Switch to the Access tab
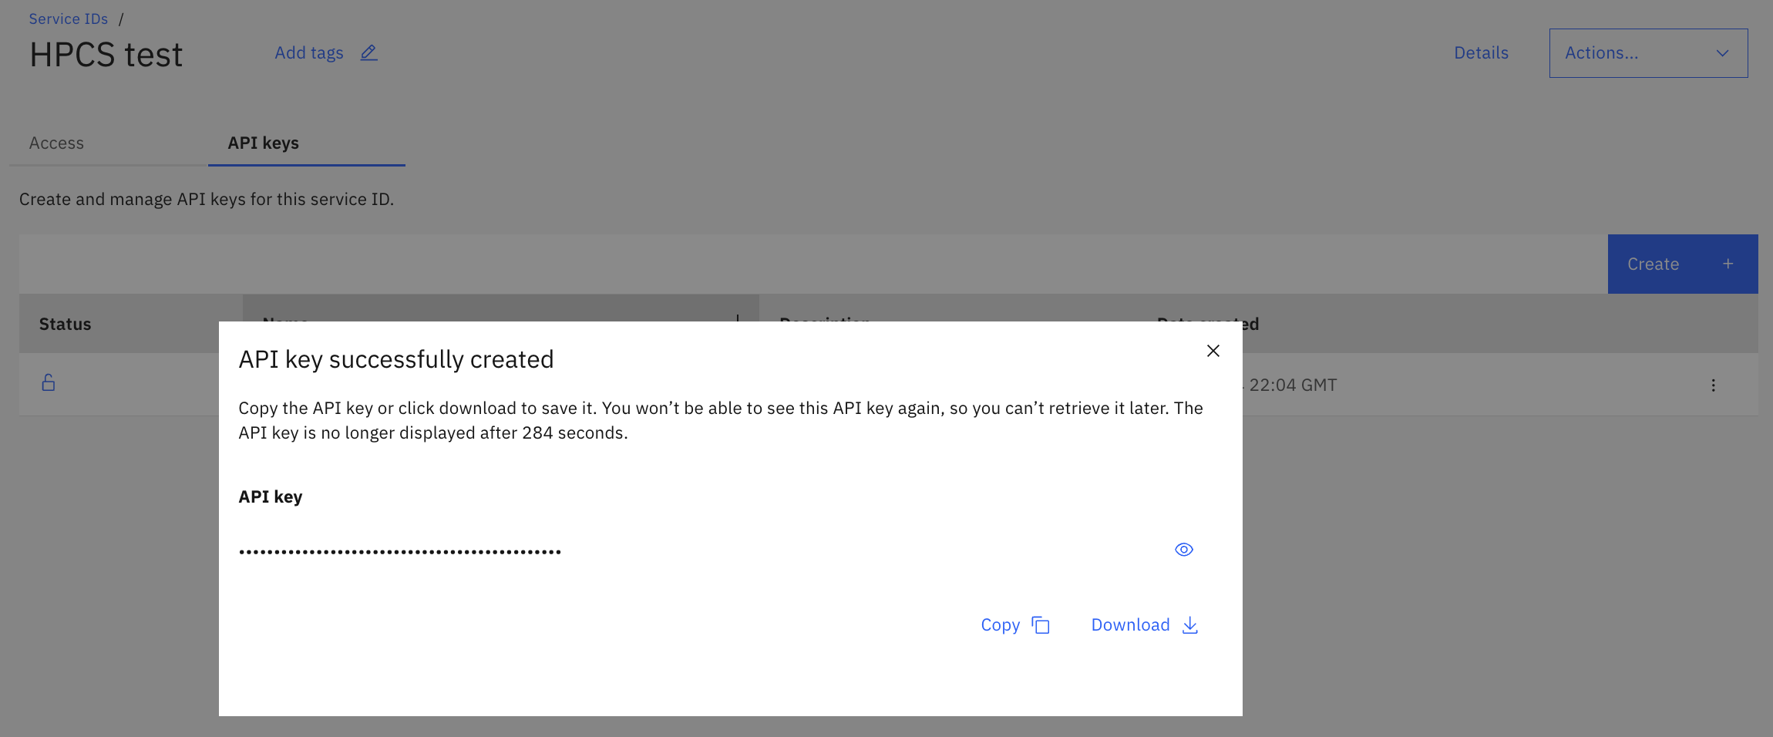The height and width of the screenshot is (737, 1773). point(56,143)
